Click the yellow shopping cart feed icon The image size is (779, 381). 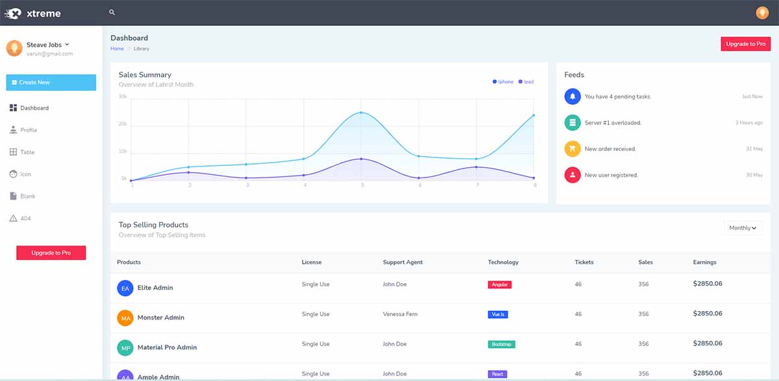573,148
